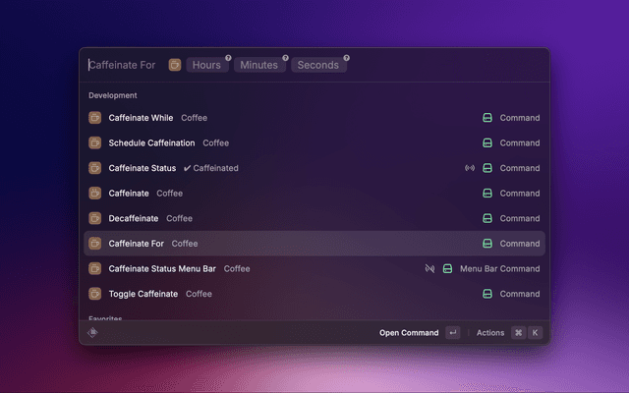
Task: Click the coffee cup icon in search bar
Action: [x=174, y=65]
